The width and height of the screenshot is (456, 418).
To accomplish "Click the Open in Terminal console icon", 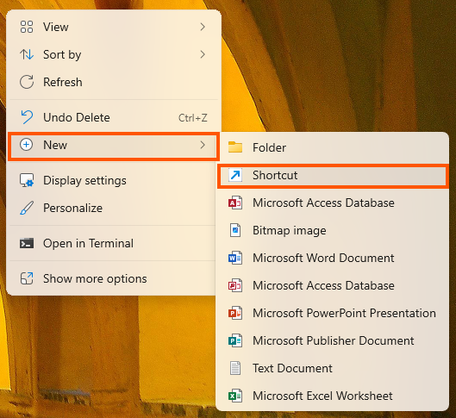I will [27, 244].
